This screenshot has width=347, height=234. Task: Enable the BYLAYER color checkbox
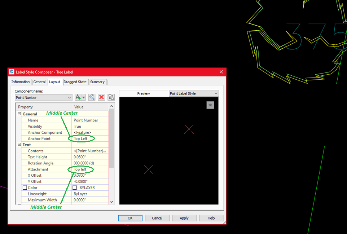[74, 187]
